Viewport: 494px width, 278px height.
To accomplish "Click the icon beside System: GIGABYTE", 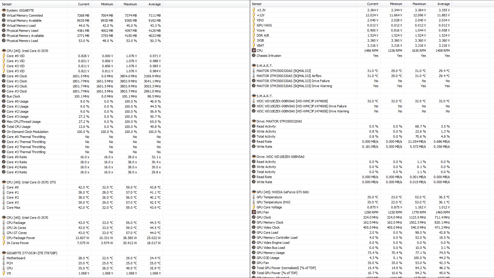I will [x=4, y=10].
